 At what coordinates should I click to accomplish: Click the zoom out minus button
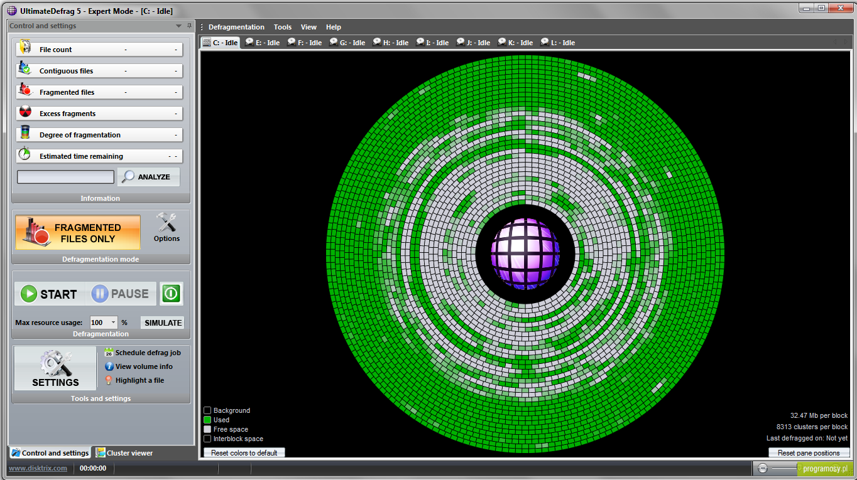[x=763, y=468]
